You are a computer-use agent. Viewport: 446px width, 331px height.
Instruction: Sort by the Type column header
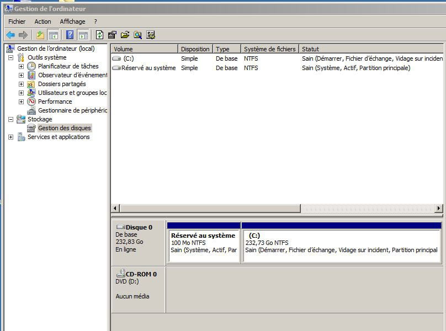point(227,49)
